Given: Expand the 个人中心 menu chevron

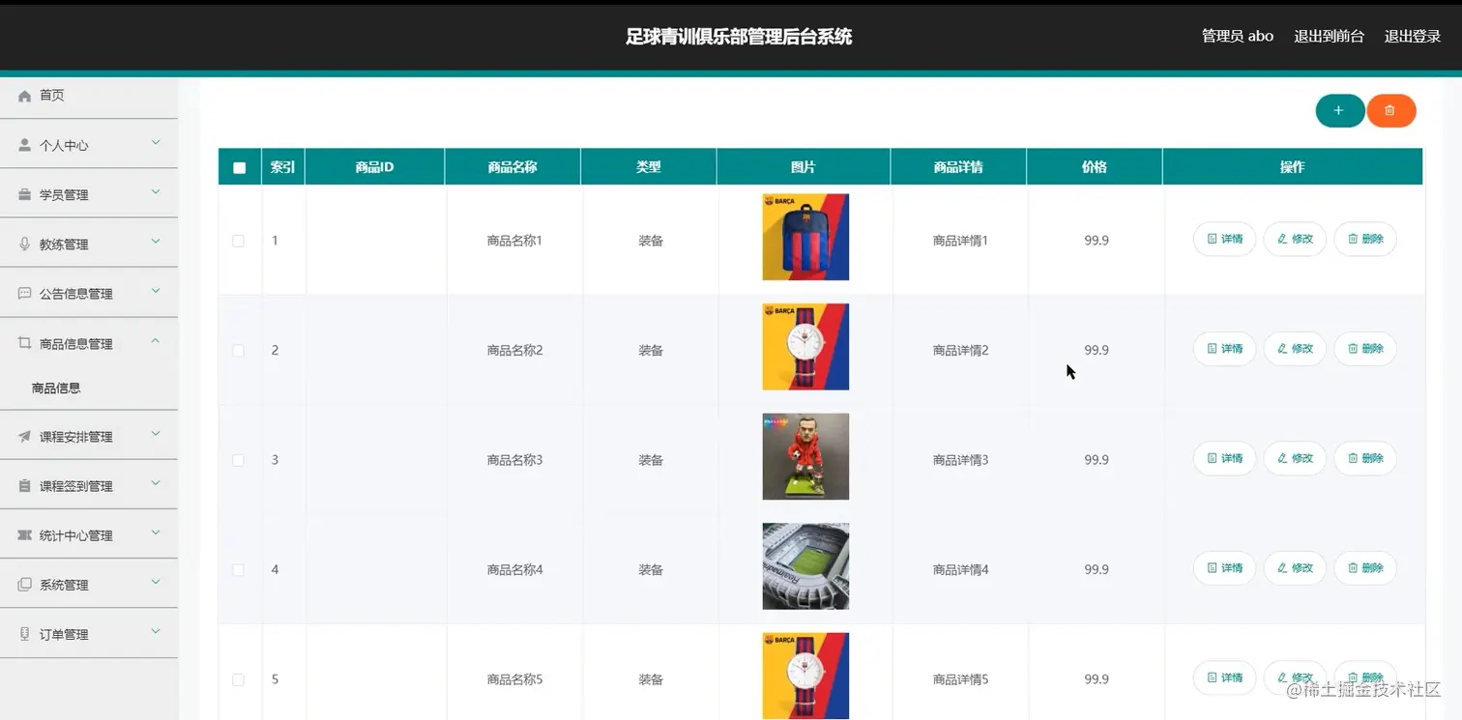Looking at the screenshot, I should pyautogui.click(x=156, y=143).
